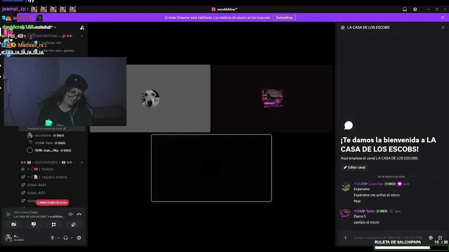This screenshot has width=449, height=252.
Task: Click message 'cambio el micro'
Action: 366,222
